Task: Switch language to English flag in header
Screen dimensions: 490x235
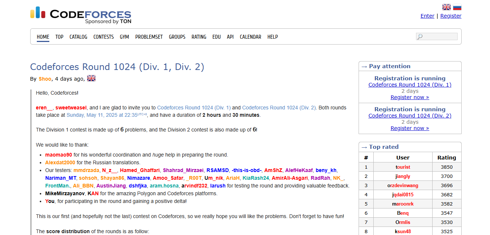Action: (x=447, y=7)
